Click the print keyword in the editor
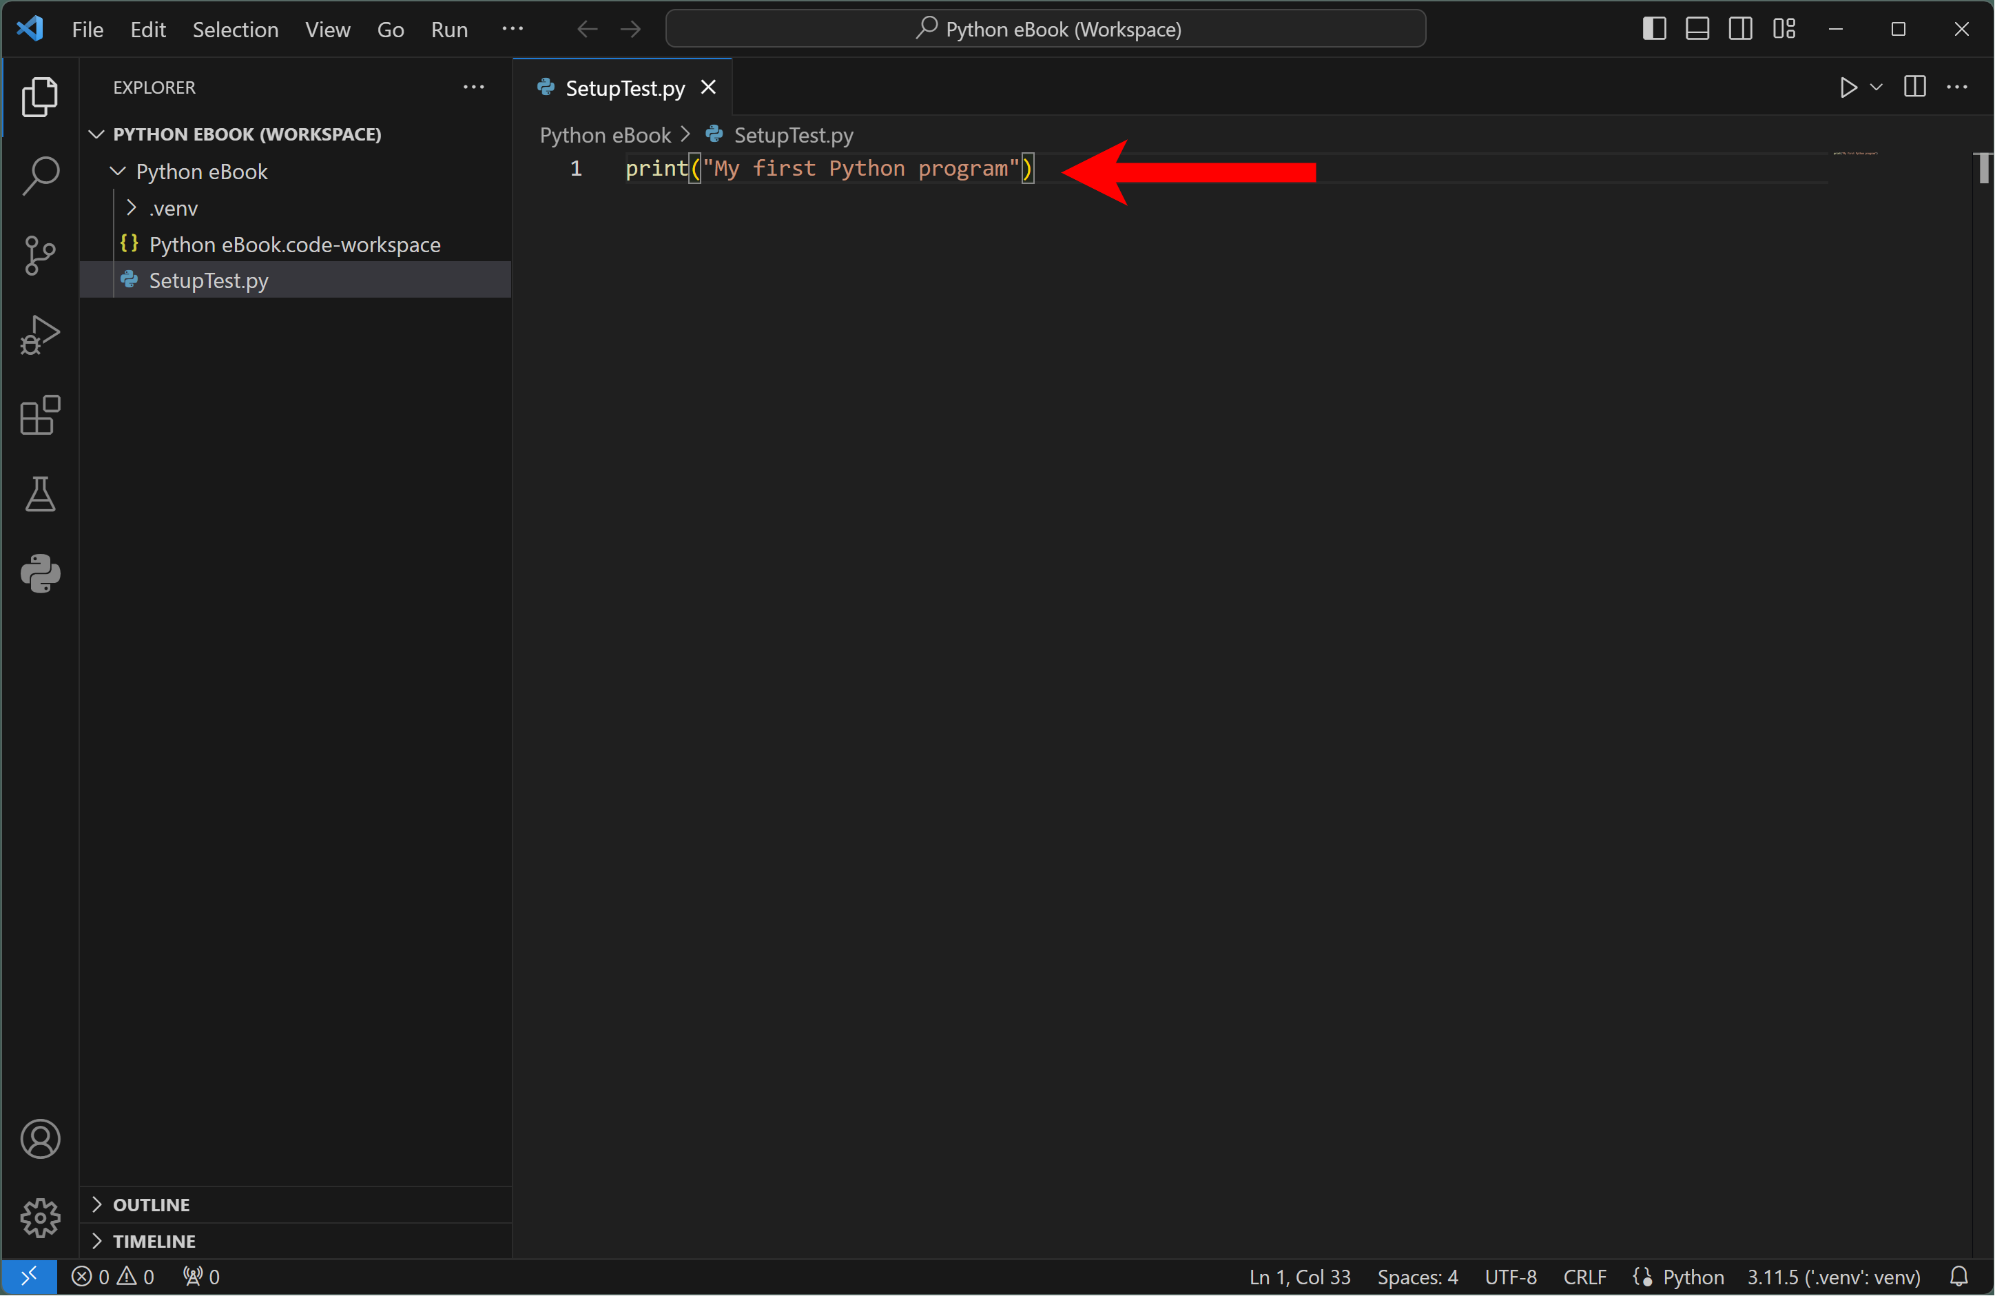 [x=657, y=169]
